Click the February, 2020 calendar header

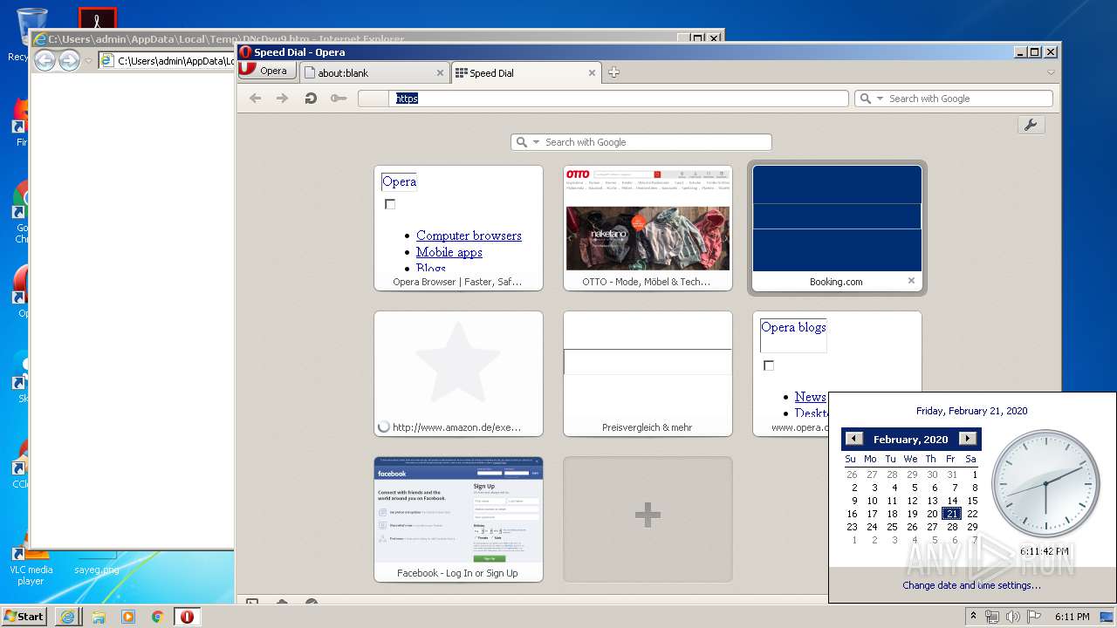pyautogui.click(x=910, y=440)
